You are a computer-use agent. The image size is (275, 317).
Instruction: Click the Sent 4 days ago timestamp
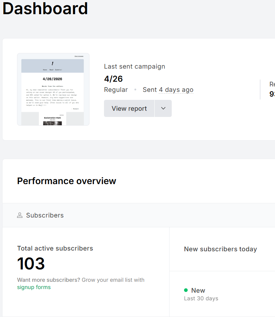(168, 90)
